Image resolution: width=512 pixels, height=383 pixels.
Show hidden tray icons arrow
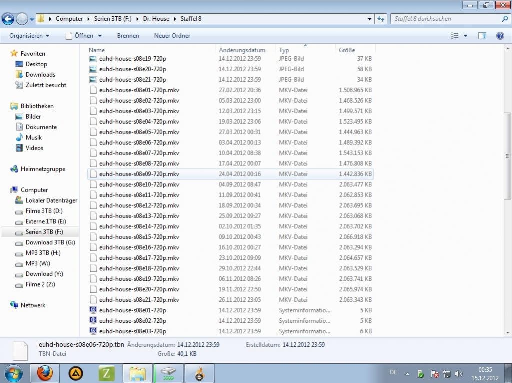pos(407,374)
